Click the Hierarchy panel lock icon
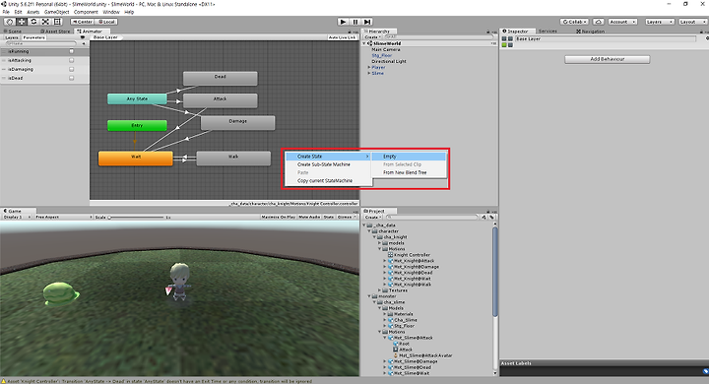 pos(488,32)
